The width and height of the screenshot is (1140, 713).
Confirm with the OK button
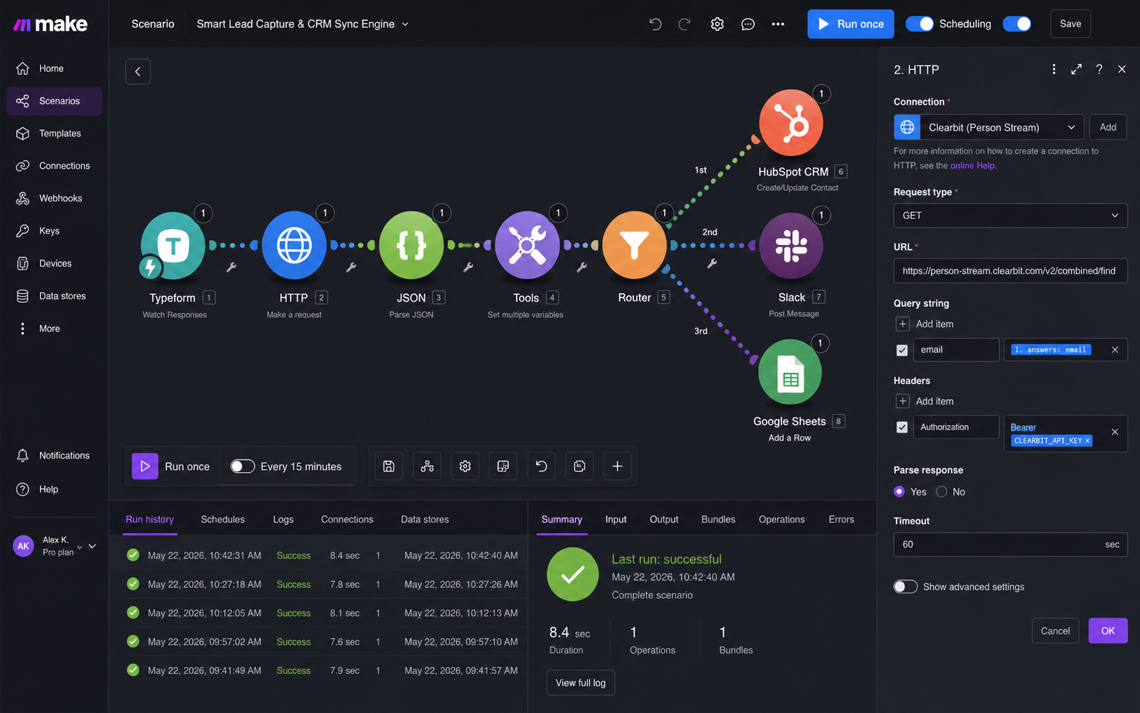pyautogui.click(x=1108, y=631)
